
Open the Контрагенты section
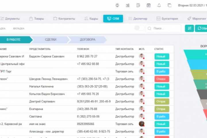point(64,19)
